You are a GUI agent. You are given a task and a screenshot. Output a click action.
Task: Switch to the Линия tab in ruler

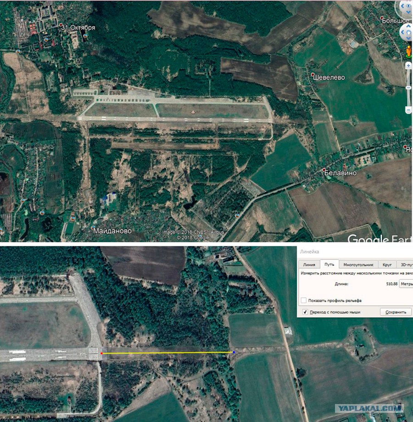pyautogui.click(x=309, y=265)
